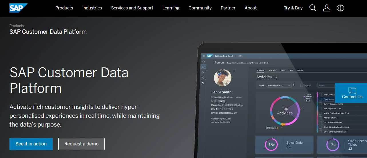Check the Mobile Product Page View checkbox
This screenshot has height=158, width=367.
[320, 113]
